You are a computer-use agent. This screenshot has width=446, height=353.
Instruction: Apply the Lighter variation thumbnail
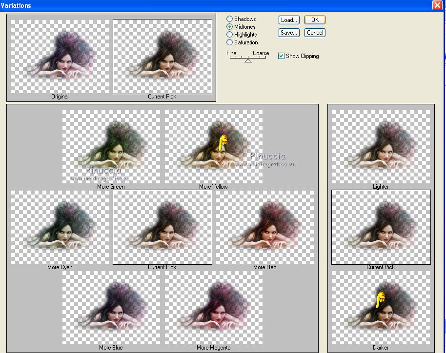(381, 147)
